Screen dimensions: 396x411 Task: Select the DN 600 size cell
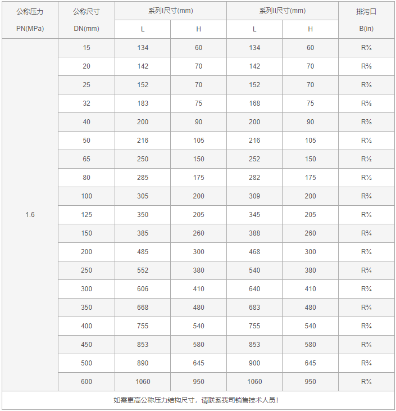pos(86,382)
